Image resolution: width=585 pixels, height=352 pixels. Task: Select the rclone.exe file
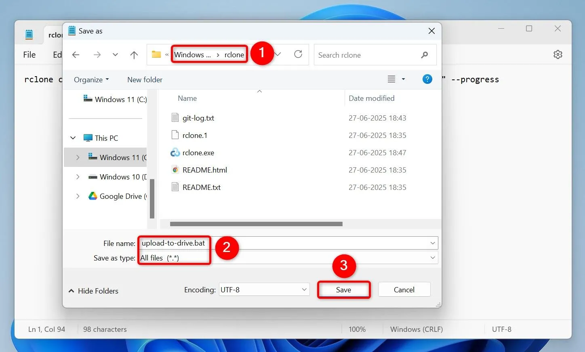pyautogui.click(x=198, y=152)
